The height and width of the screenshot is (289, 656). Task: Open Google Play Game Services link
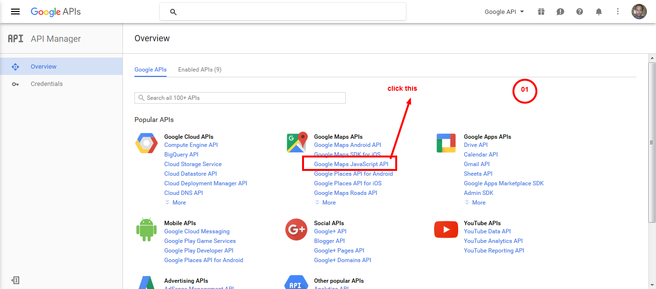pos(200,241)
